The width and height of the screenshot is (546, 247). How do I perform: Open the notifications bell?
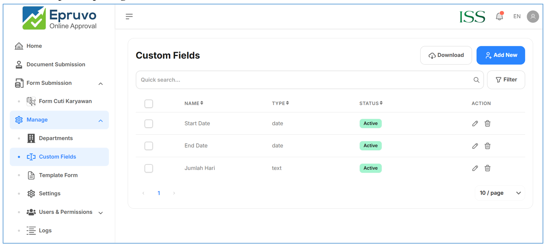point(499,16)
